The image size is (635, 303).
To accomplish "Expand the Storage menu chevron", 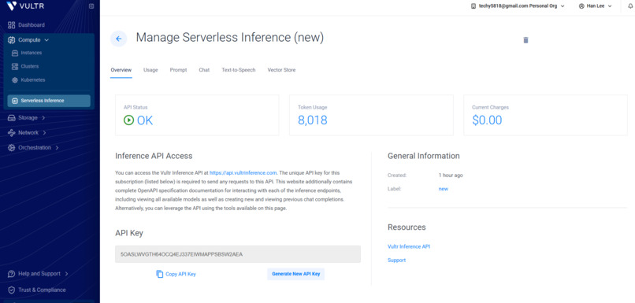I will [x=43, y=118].
